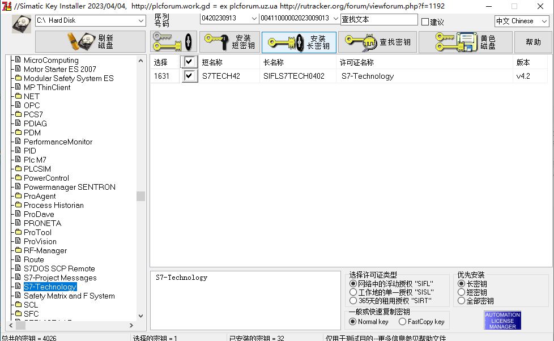Click the PCS7 folder icon in tree

coord(18,114)
